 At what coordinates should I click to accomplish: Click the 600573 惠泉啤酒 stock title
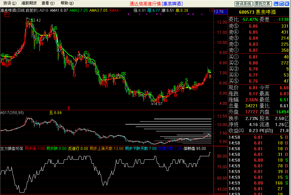click(257, 12)
